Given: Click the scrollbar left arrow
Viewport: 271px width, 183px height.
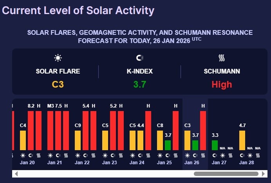Looking at the screenshot, I should 16,174.
